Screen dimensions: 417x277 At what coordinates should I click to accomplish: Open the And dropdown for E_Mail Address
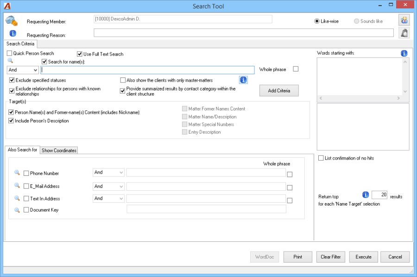108,186
